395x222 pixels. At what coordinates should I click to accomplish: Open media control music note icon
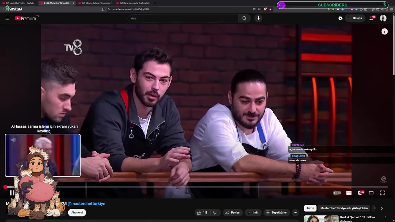pyautogui.click(x=373, y=9)
